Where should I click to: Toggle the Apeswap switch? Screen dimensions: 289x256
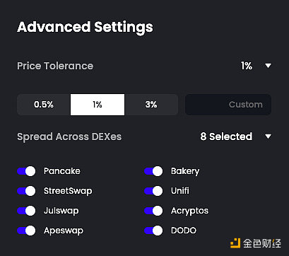[26, 231]
